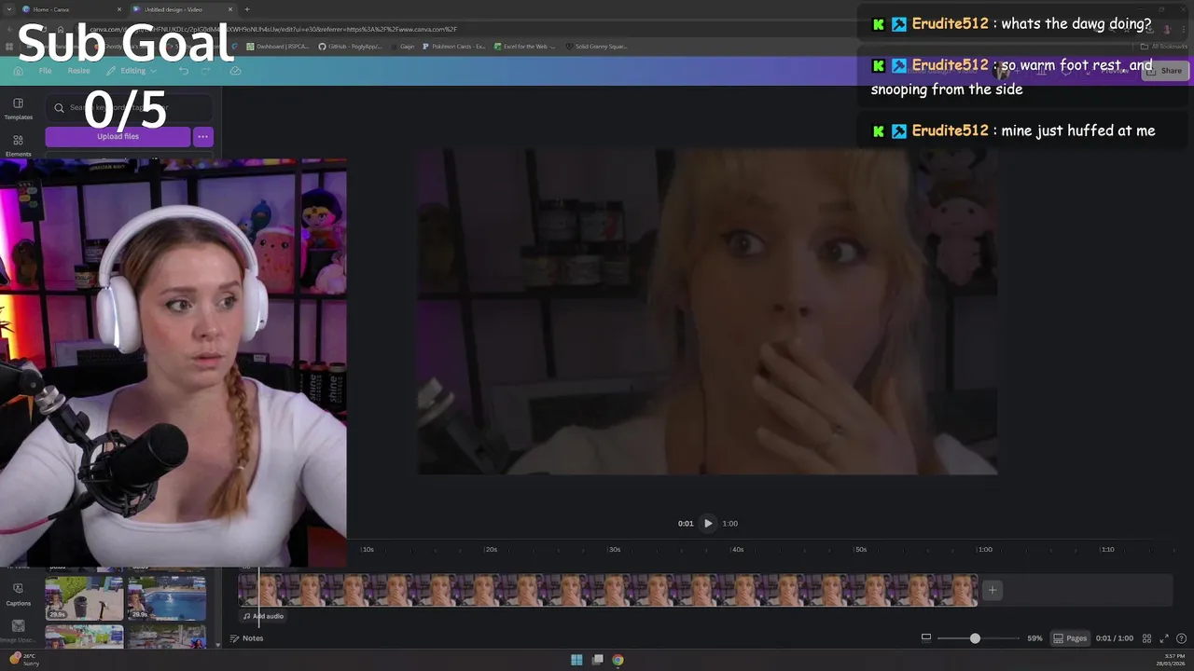Switch to the Untitled design - Video tab

pyautogui.click(x=182, y=9)
